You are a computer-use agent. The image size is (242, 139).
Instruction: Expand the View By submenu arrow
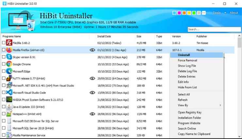pyautogui.click(x=220, y=105)
